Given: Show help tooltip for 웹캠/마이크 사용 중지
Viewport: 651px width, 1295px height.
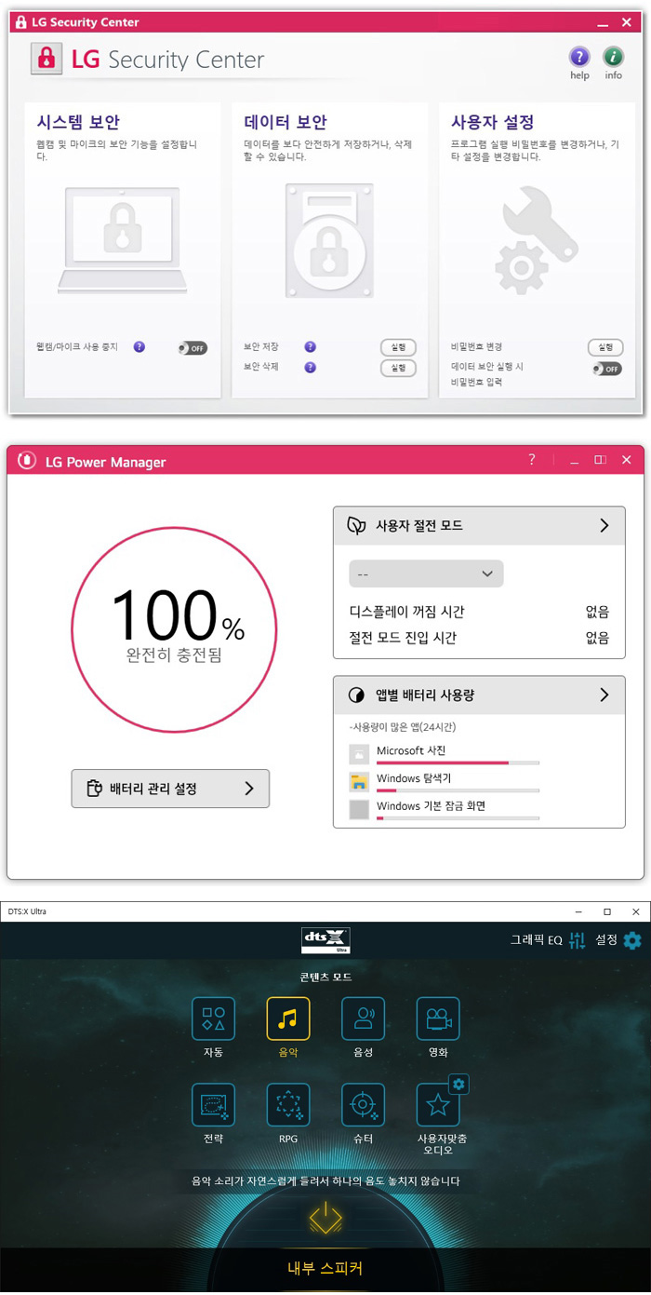Looking at the screenshot, I should [x=139, y=346].
